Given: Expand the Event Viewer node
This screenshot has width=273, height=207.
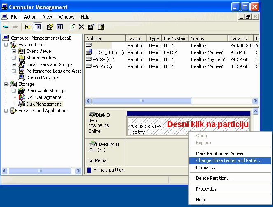Looking at the screenshot, I should tap(14, 52).
